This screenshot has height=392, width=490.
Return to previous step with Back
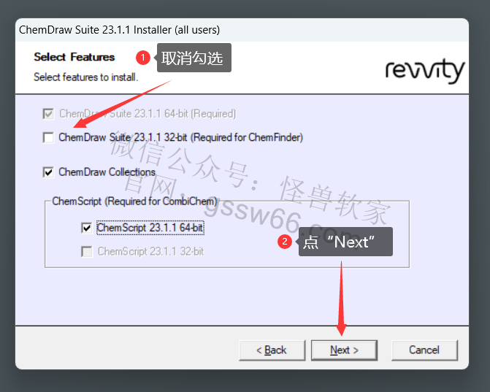(272, 350)
